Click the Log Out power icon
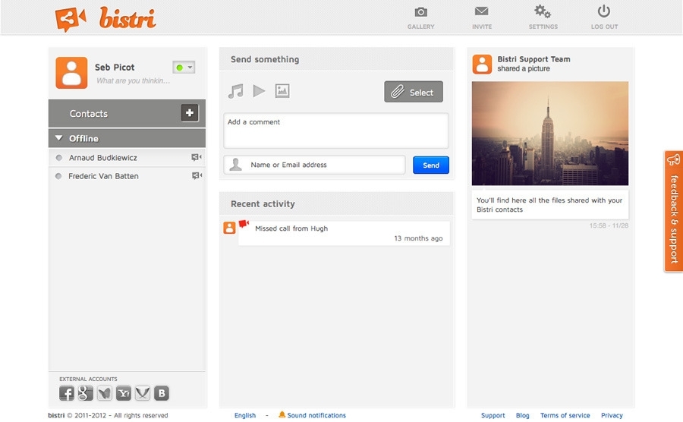This screenshot has width=683, height=422. (604, 11)
